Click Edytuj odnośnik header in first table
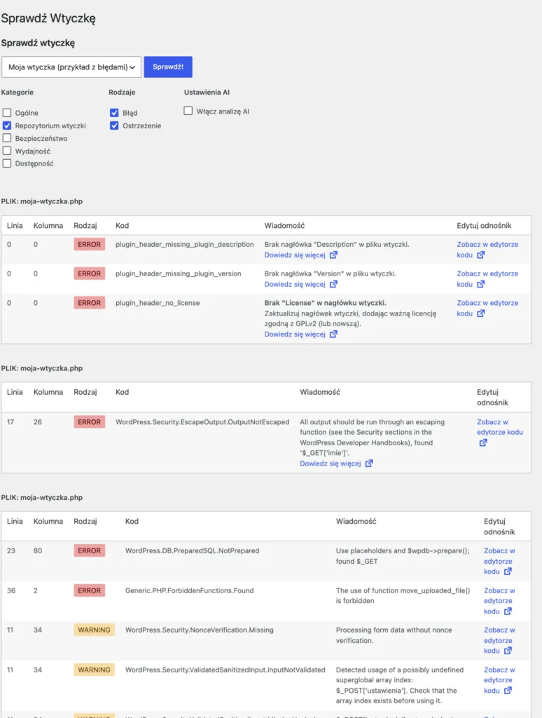Image resolution: width=542 pixels, height=718 pixels. (x=484, y=225)
